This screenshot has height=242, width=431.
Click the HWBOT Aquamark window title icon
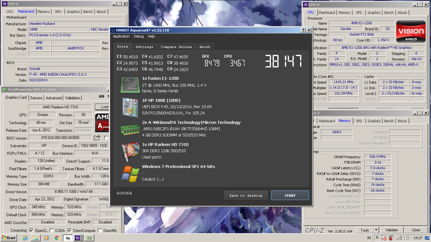point(113,30)
